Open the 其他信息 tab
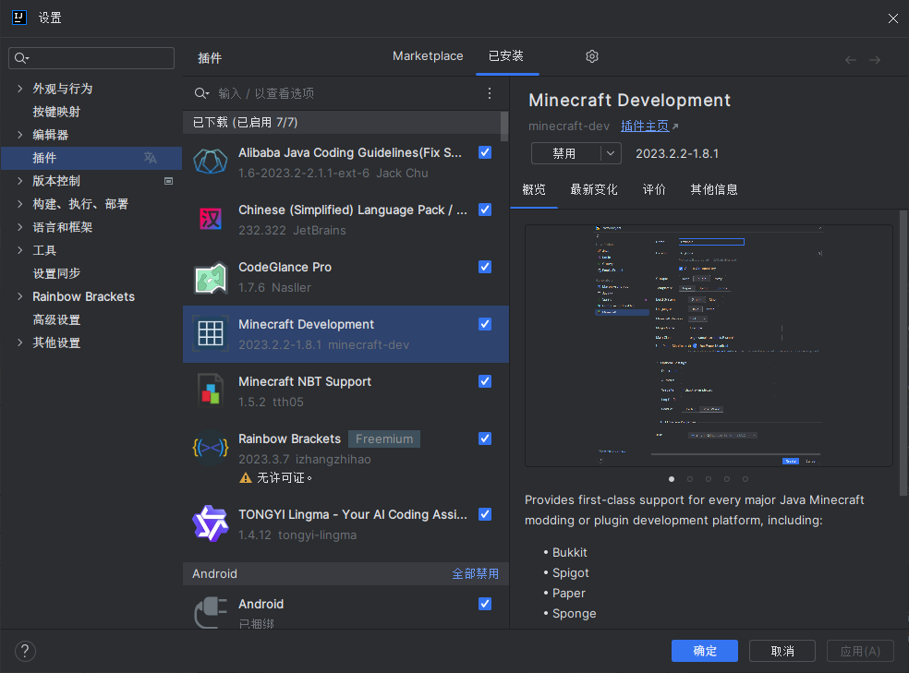909x673 pixels. pos(714,189)
